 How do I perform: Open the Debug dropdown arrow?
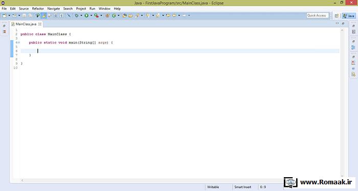(x=81, y=15)
